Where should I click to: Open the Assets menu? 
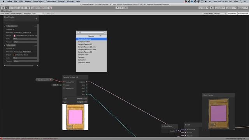point(28,2)
